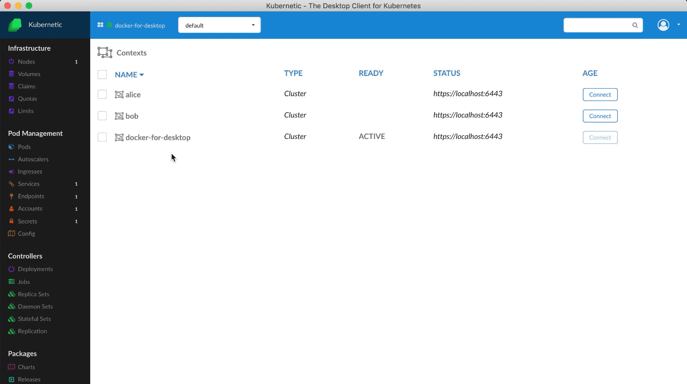Toggle the NAME column sort order

[x=129, y=74]
